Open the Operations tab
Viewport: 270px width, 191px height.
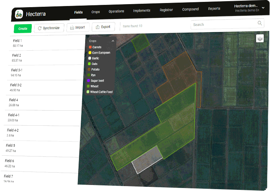tap(116, 11)
